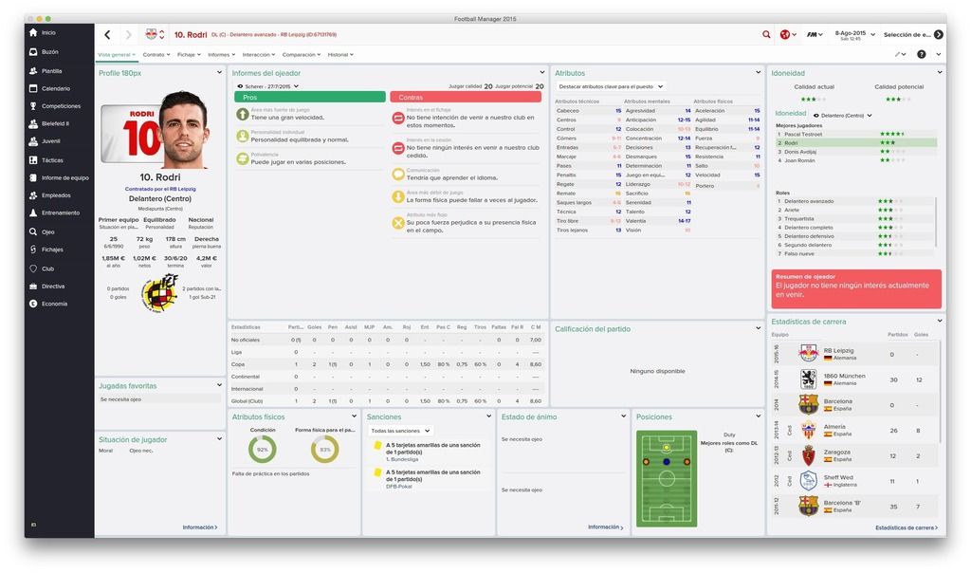Click Rodri's player portrait
Viewport: 971px width, 573px height.
point(182,131)
